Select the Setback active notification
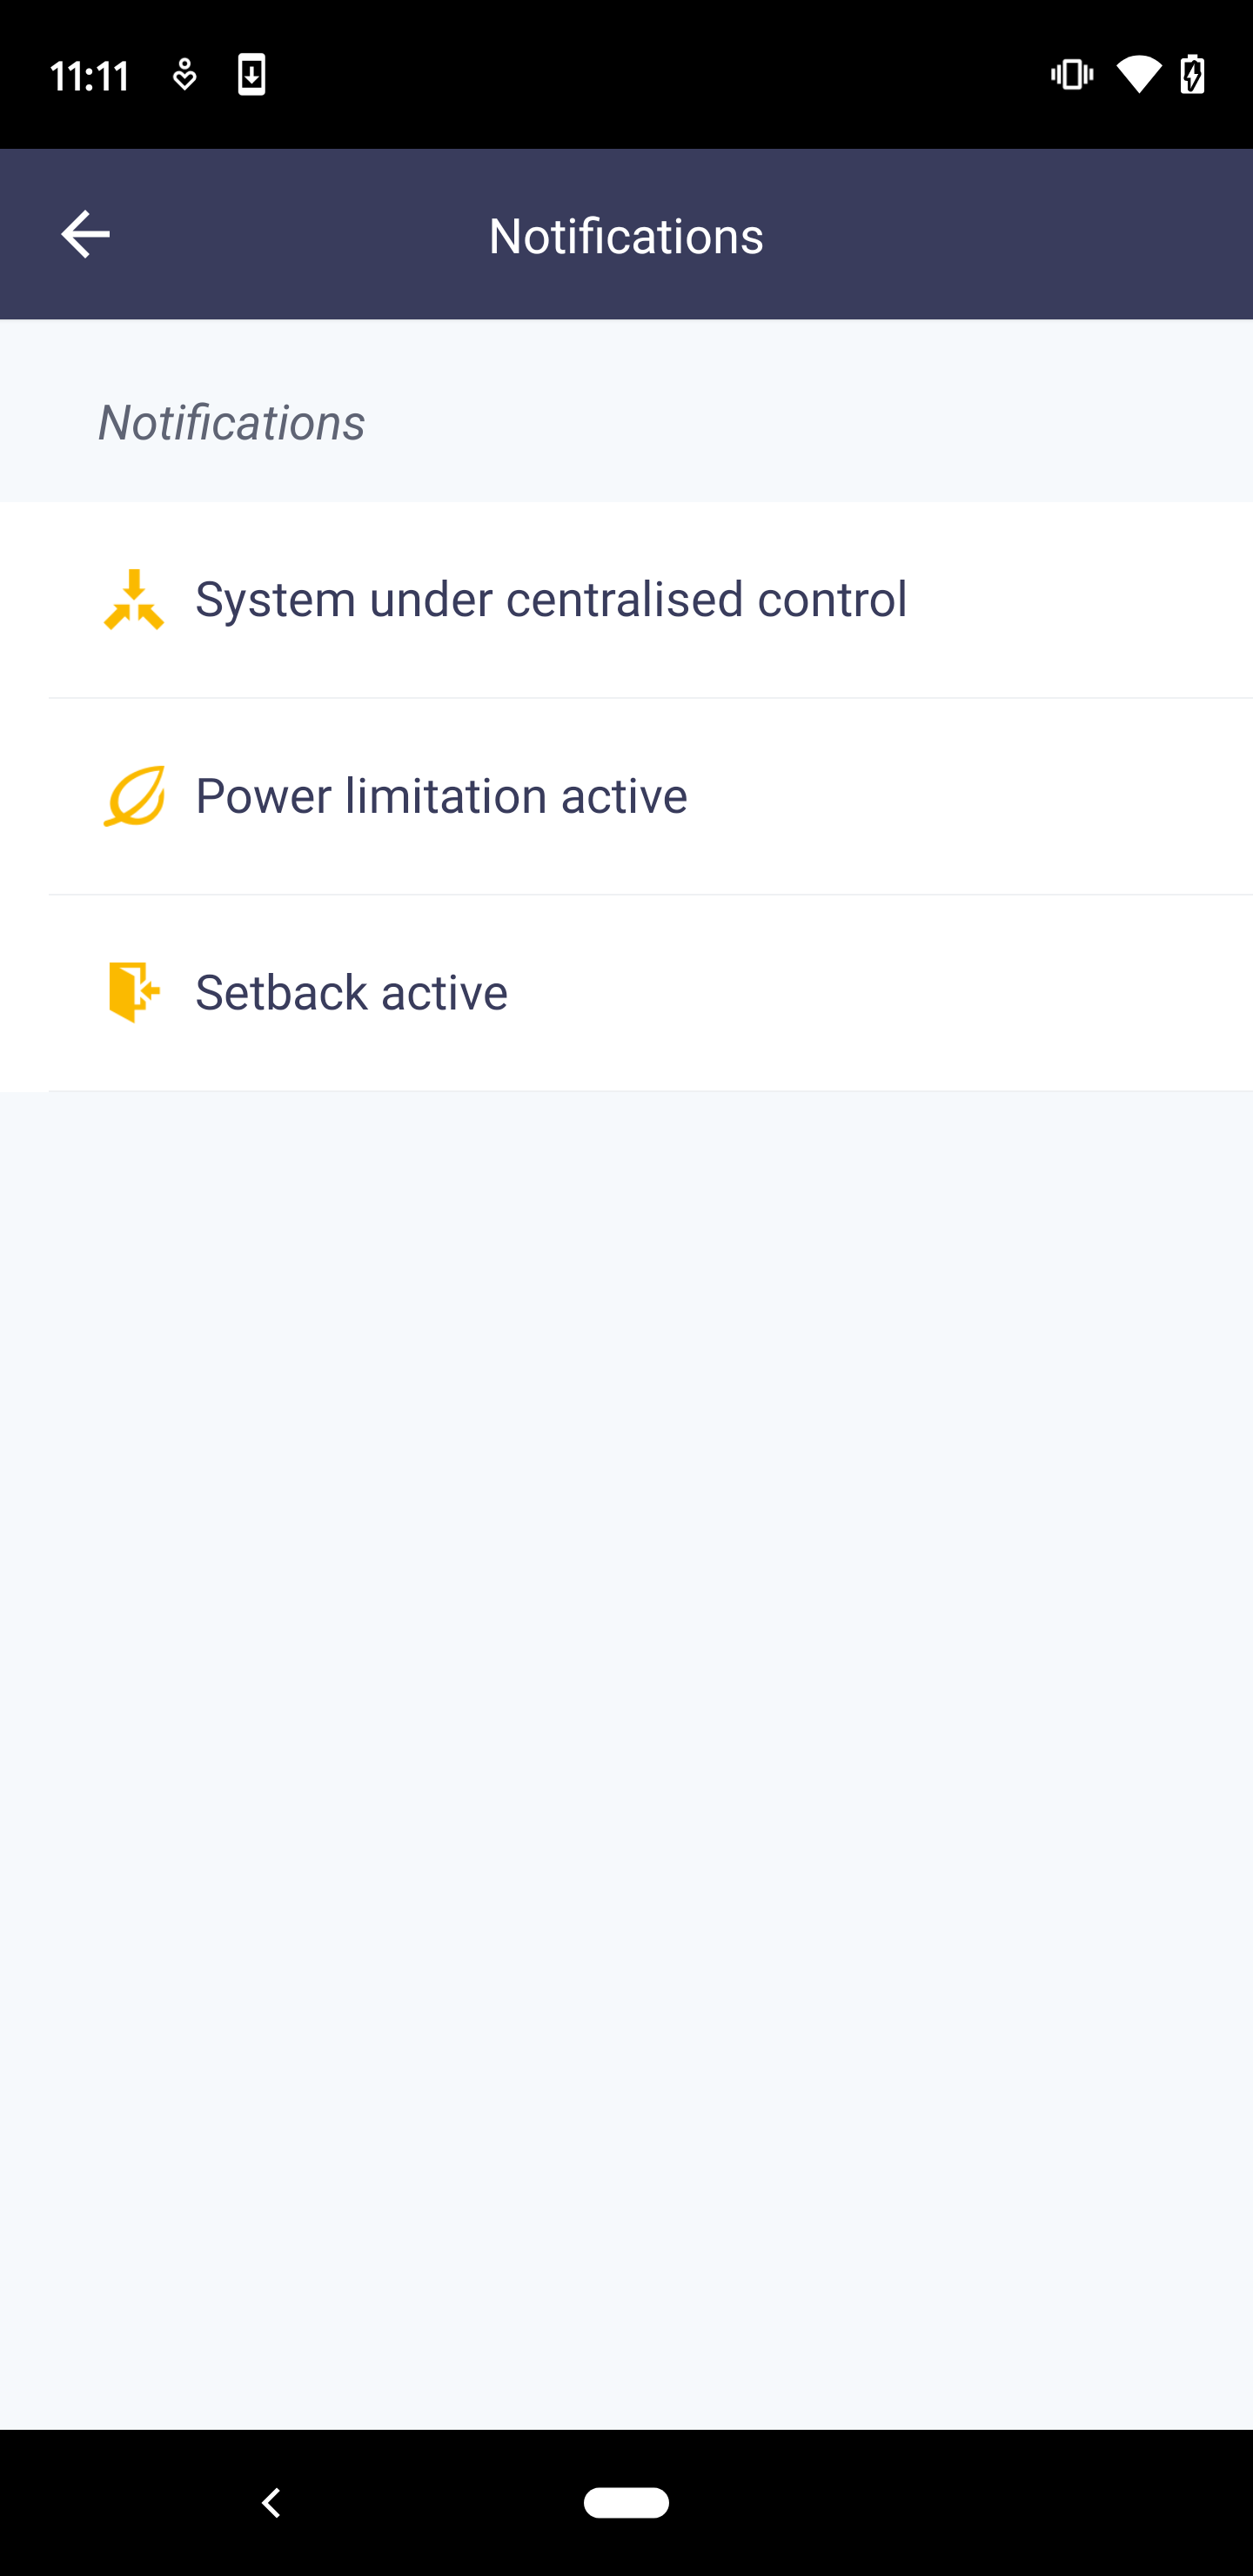The height and width of the screenshot is (2576, 1253). (351, 992)
